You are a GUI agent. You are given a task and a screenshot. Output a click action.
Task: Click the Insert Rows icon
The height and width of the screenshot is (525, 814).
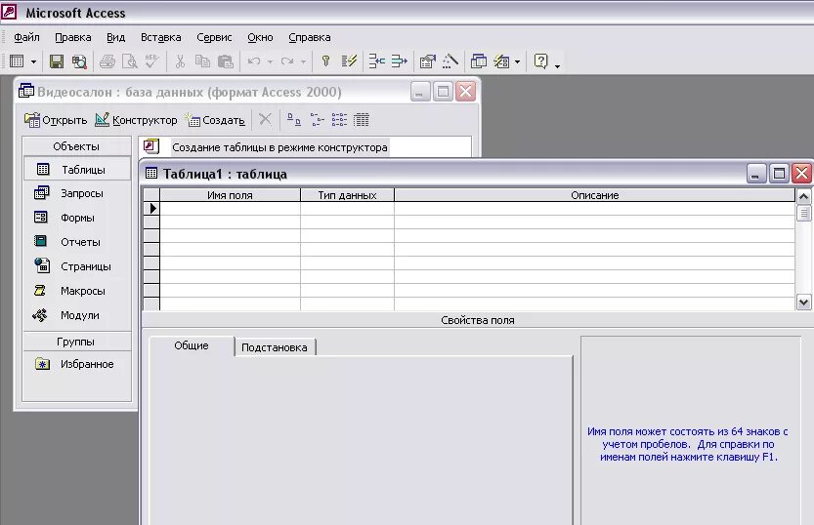[377, 61]
